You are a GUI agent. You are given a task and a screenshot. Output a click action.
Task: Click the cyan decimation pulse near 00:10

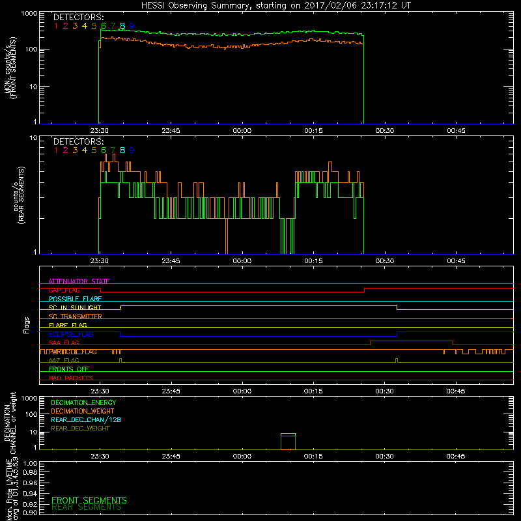click(x=288, y=434)
